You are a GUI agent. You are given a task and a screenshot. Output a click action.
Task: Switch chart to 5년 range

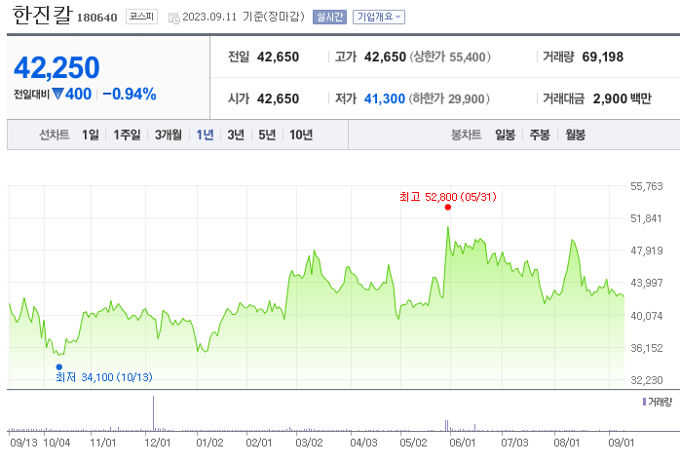click(267, 135)
